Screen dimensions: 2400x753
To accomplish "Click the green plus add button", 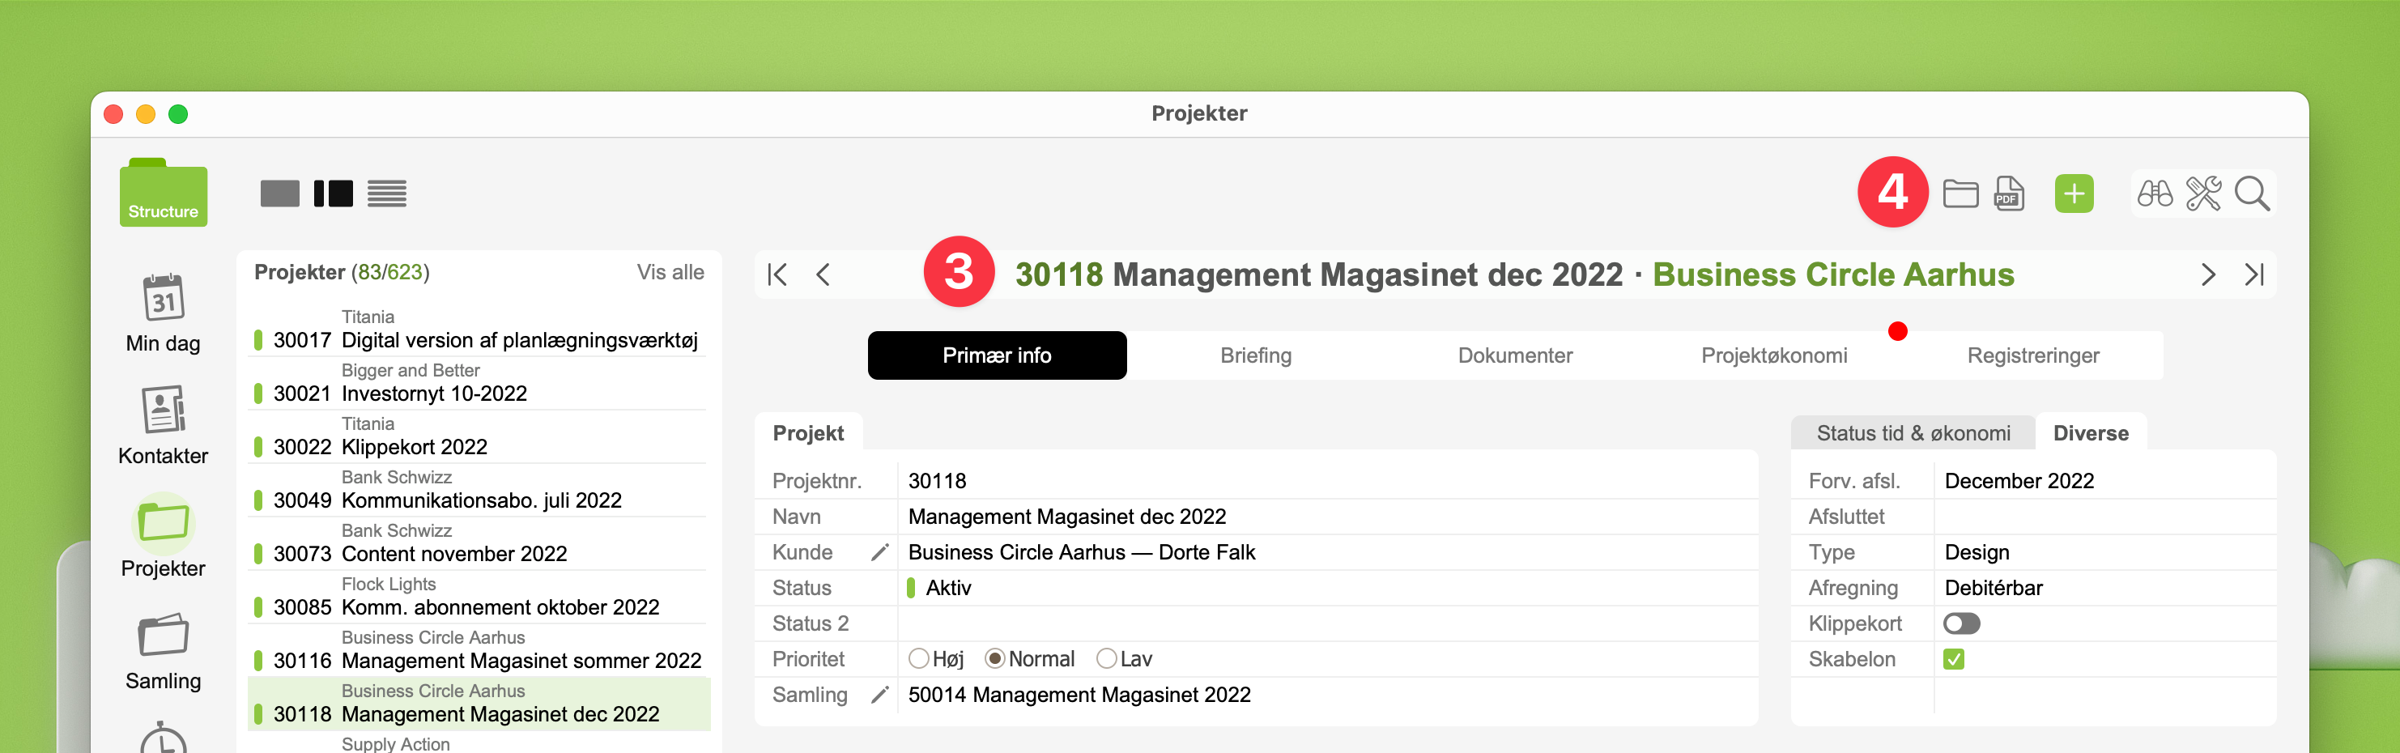I will click(2073, 194).
